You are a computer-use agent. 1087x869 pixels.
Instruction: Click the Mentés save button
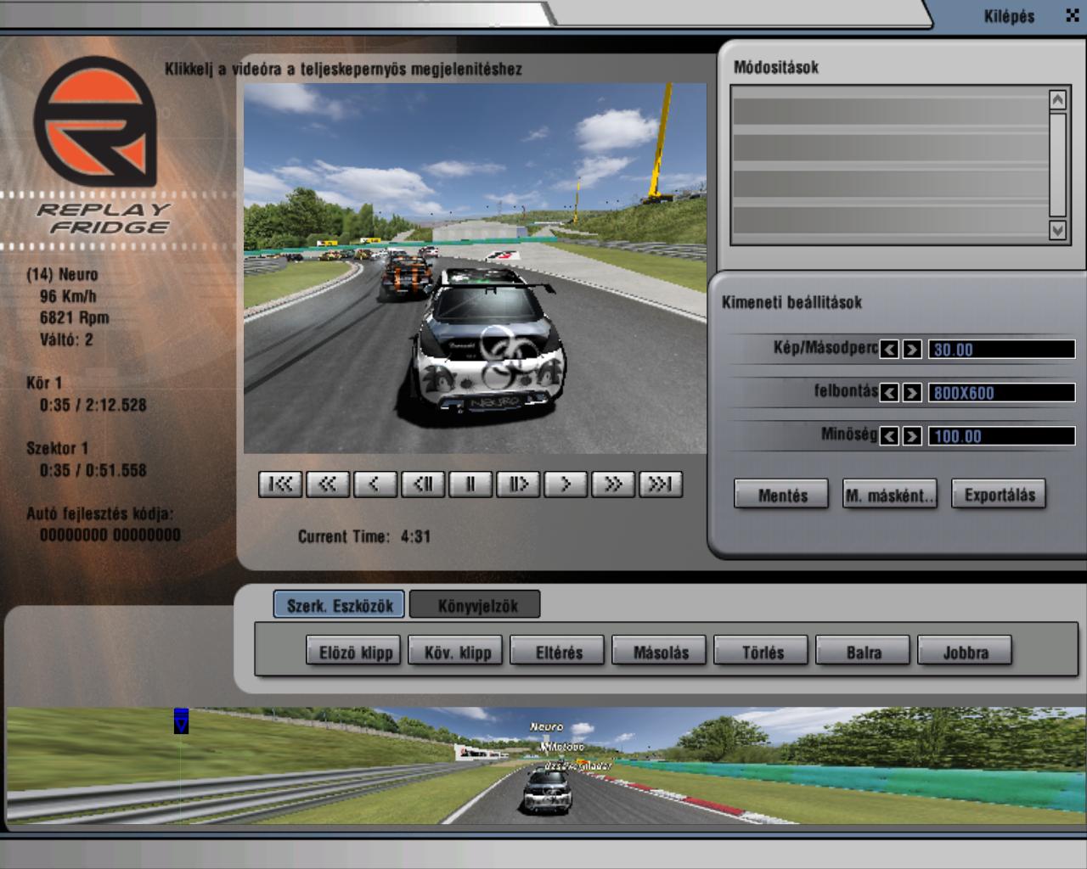(x=781, y=496)
